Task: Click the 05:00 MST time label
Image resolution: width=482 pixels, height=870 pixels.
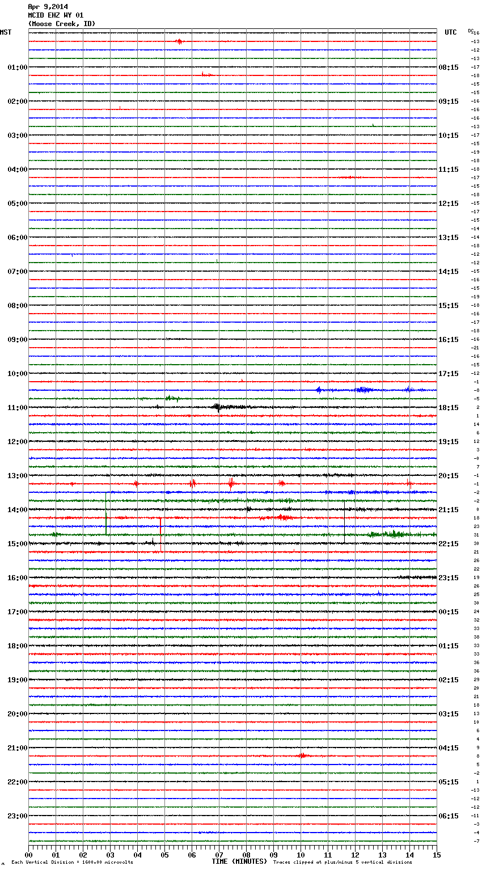Action: pyautogui.click(x=18, y=204)
